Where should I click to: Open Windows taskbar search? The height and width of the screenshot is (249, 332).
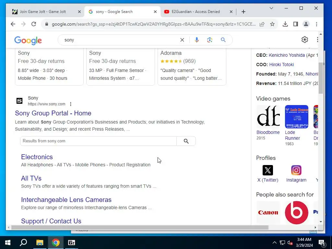click(x=23, y=243)
